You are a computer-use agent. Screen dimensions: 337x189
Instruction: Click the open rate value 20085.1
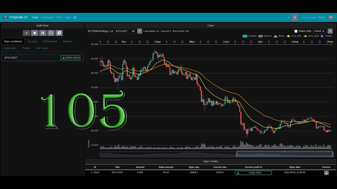[x=194, y=172]
